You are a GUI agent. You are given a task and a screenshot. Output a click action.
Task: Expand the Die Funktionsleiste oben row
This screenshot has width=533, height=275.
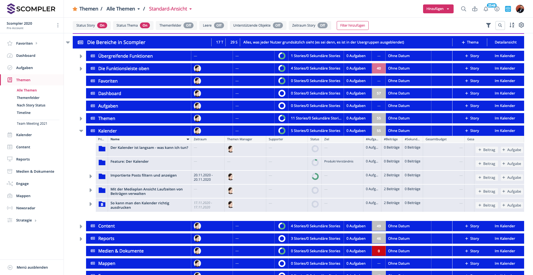81,68
